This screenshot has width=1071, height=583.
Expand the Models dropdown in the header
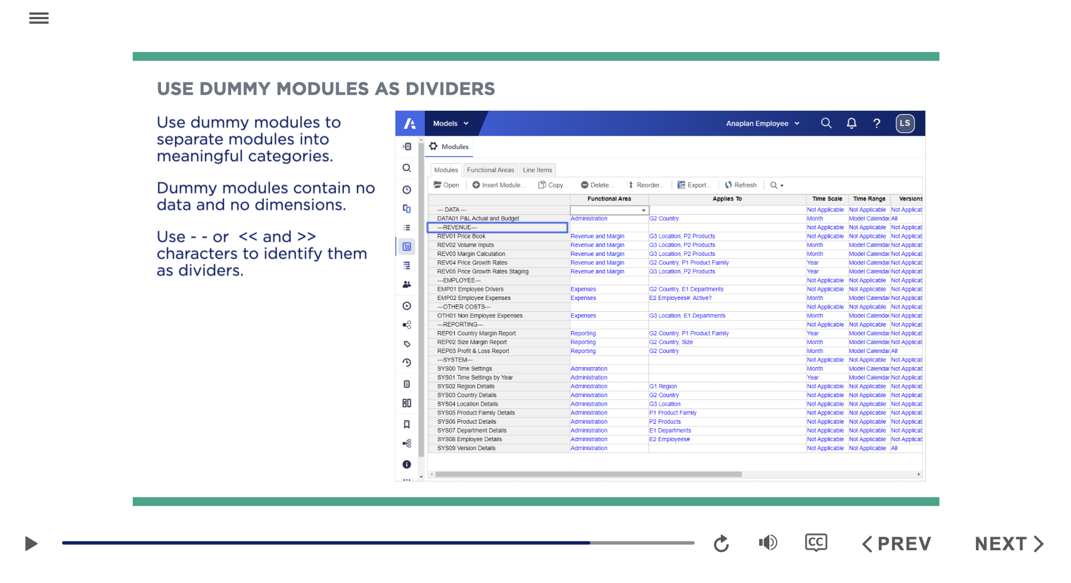(x=451, y=123)
